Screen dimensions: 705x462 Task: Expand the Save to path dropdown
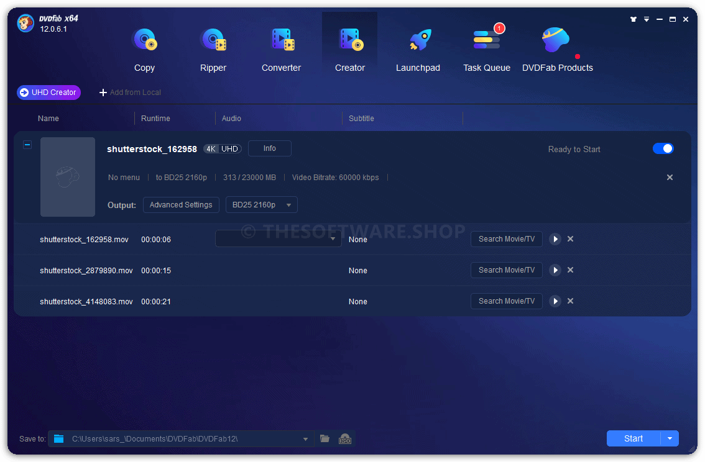coord(305,439)
